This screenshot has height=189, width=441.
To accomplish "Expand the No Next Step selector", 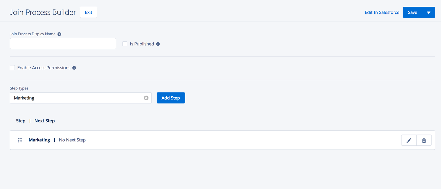I will click(x=72, y=140).
